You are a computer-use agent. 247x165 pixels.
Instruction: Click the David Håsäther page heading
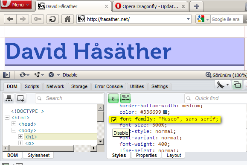[x=88, y=51]
